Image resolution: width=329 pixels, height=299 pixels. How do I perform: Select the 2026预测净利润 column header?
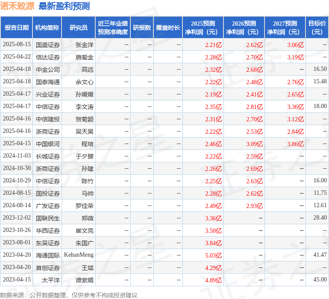pos(244,27)
